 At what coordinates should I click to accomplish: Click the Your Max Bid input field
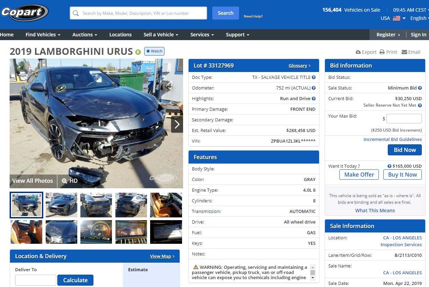pos(404,119)
